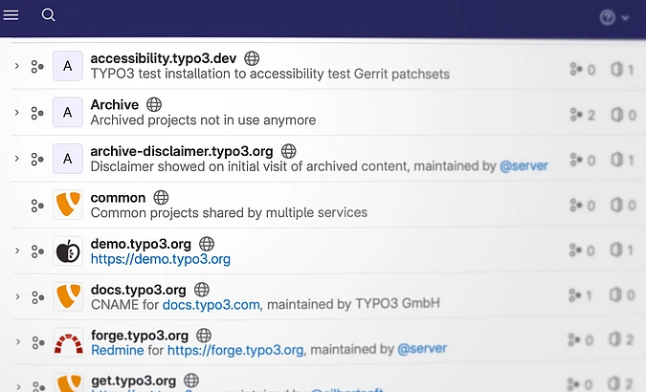Viewport: 646px width, 392px height.
Task: Click the demo.typo3.org apple avatar icon
Action: coord(67,250)
